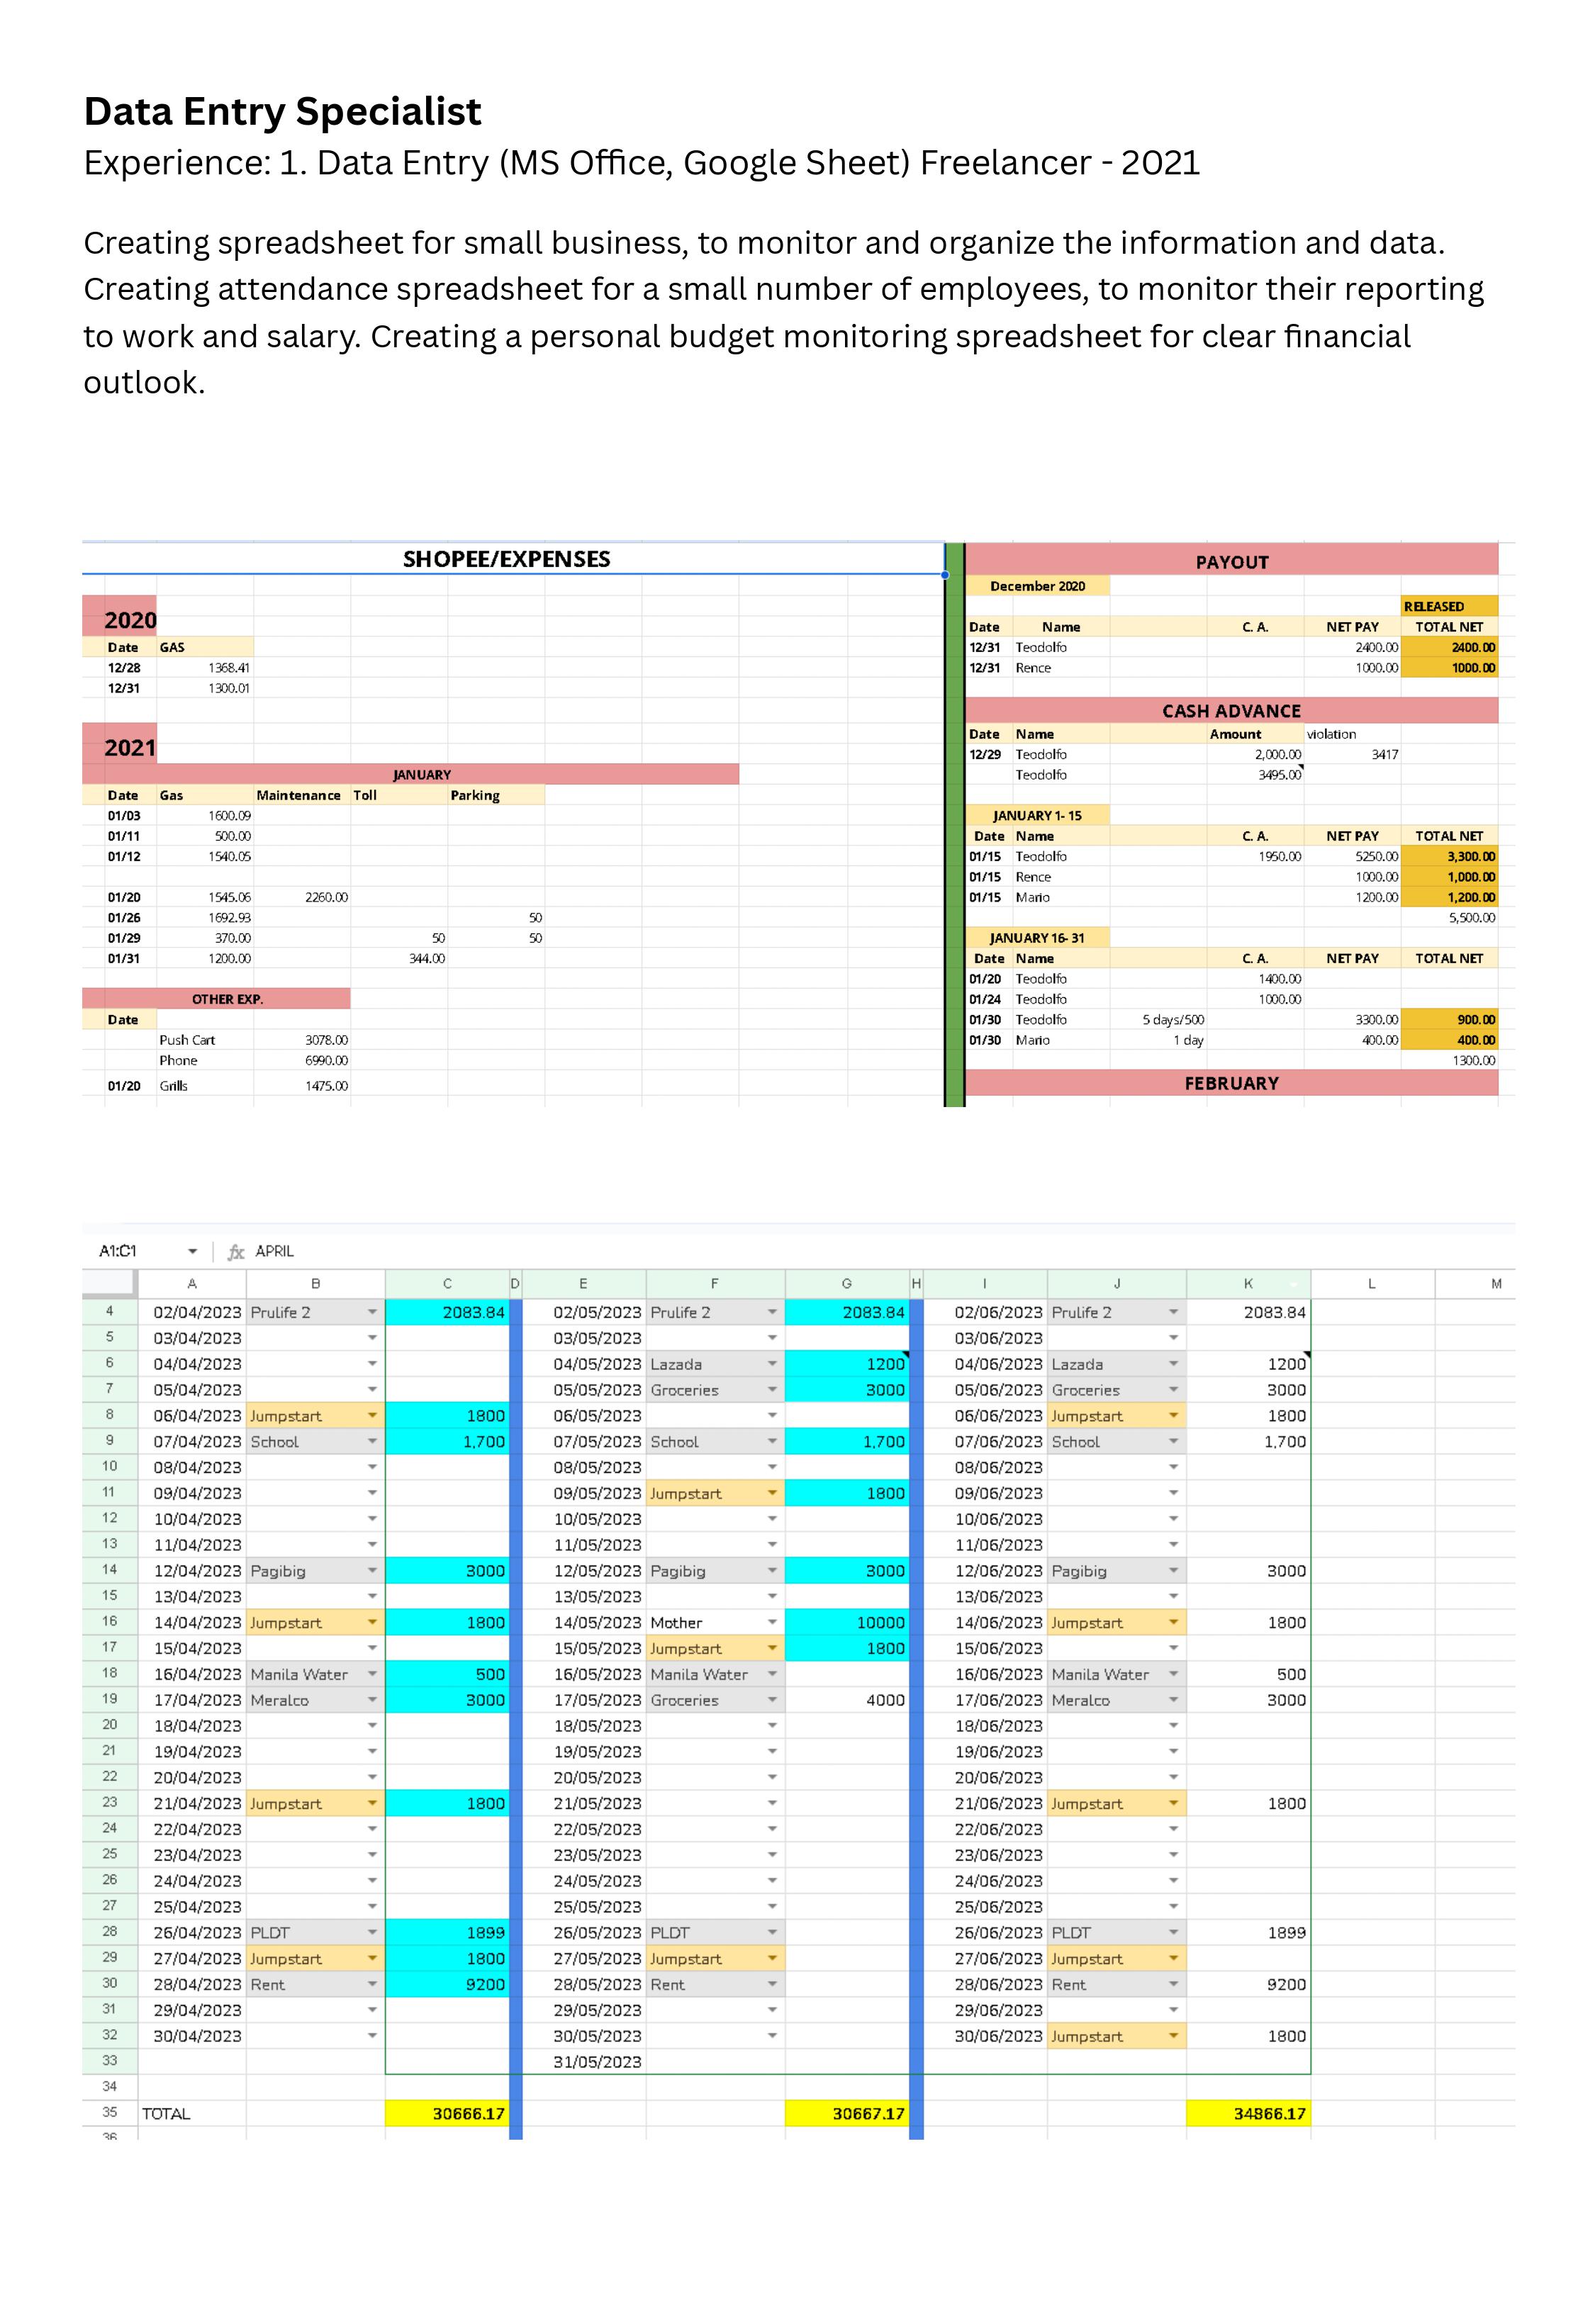Click the yellow total cell 30666.17
Screen dimensions: 1595x2324
pos(447,2113)
